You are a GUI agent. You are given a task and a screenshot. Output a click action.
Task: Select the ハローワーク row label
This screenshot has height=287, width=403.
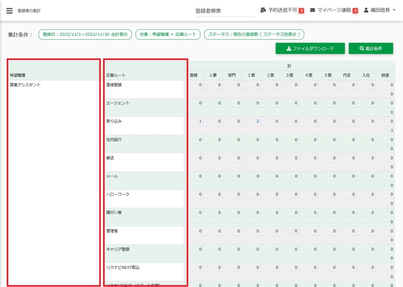[x=118, y=194]
